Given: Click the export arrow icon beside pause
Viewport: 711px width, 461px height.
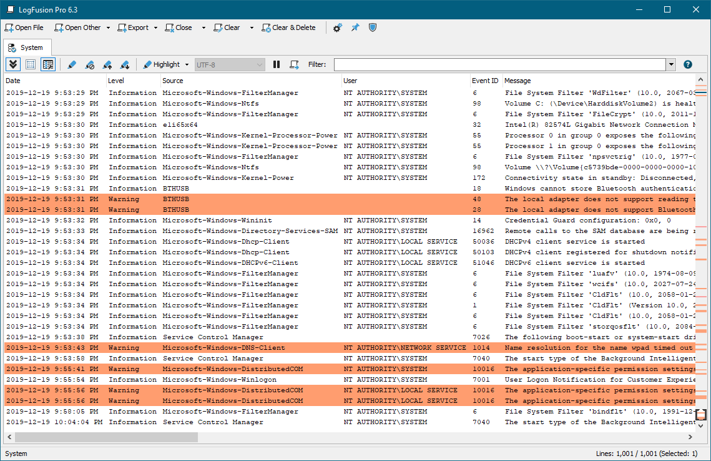Looking at the screenshot, I should pyautogui.click(x=294, y=64).
